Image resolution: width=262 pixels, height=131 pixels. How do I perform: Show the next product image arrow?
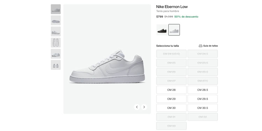[x=144, y=107]
